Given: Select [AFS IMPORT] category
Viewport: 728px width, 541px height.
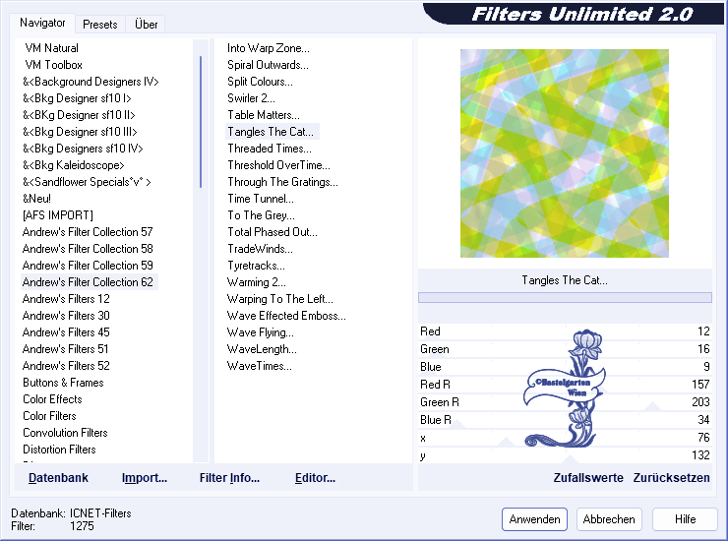Looking at the screenshot, I should [x=58, y=215].
